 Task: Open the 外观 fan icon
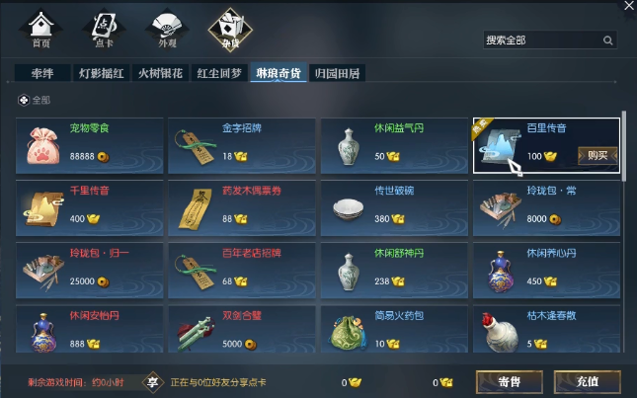[x=167, y=29]
